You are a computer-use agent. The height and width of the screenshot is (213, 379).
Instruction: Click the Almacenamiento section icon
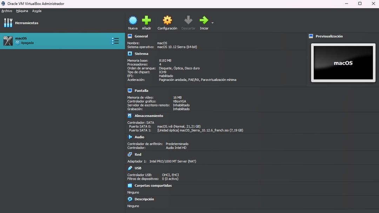click(x=129, y=116)
